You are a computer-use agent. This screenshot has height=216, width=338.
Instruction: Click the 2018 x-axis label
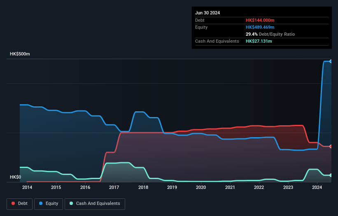pyautogui.click(x=143, y=187)
